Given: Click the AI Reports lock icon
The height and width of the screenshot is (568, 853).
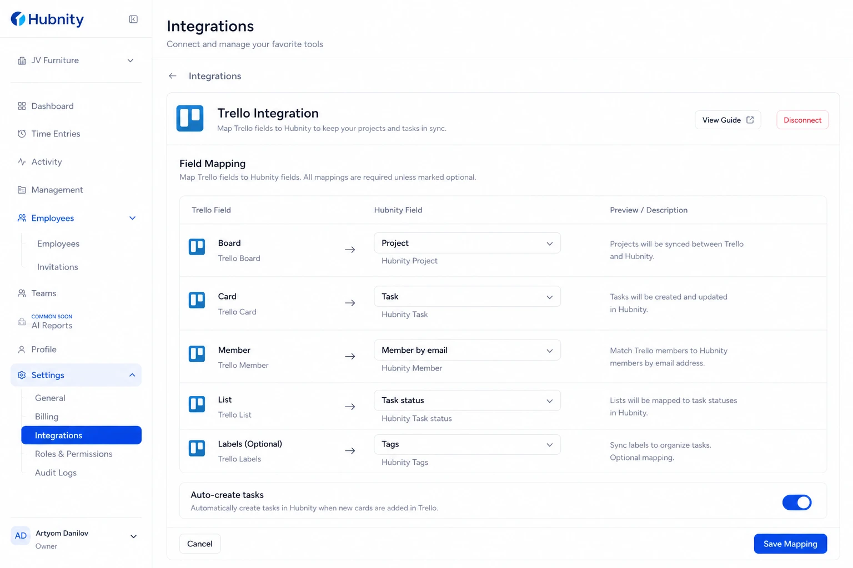Looking at the screenshot, I should point(22,322).
